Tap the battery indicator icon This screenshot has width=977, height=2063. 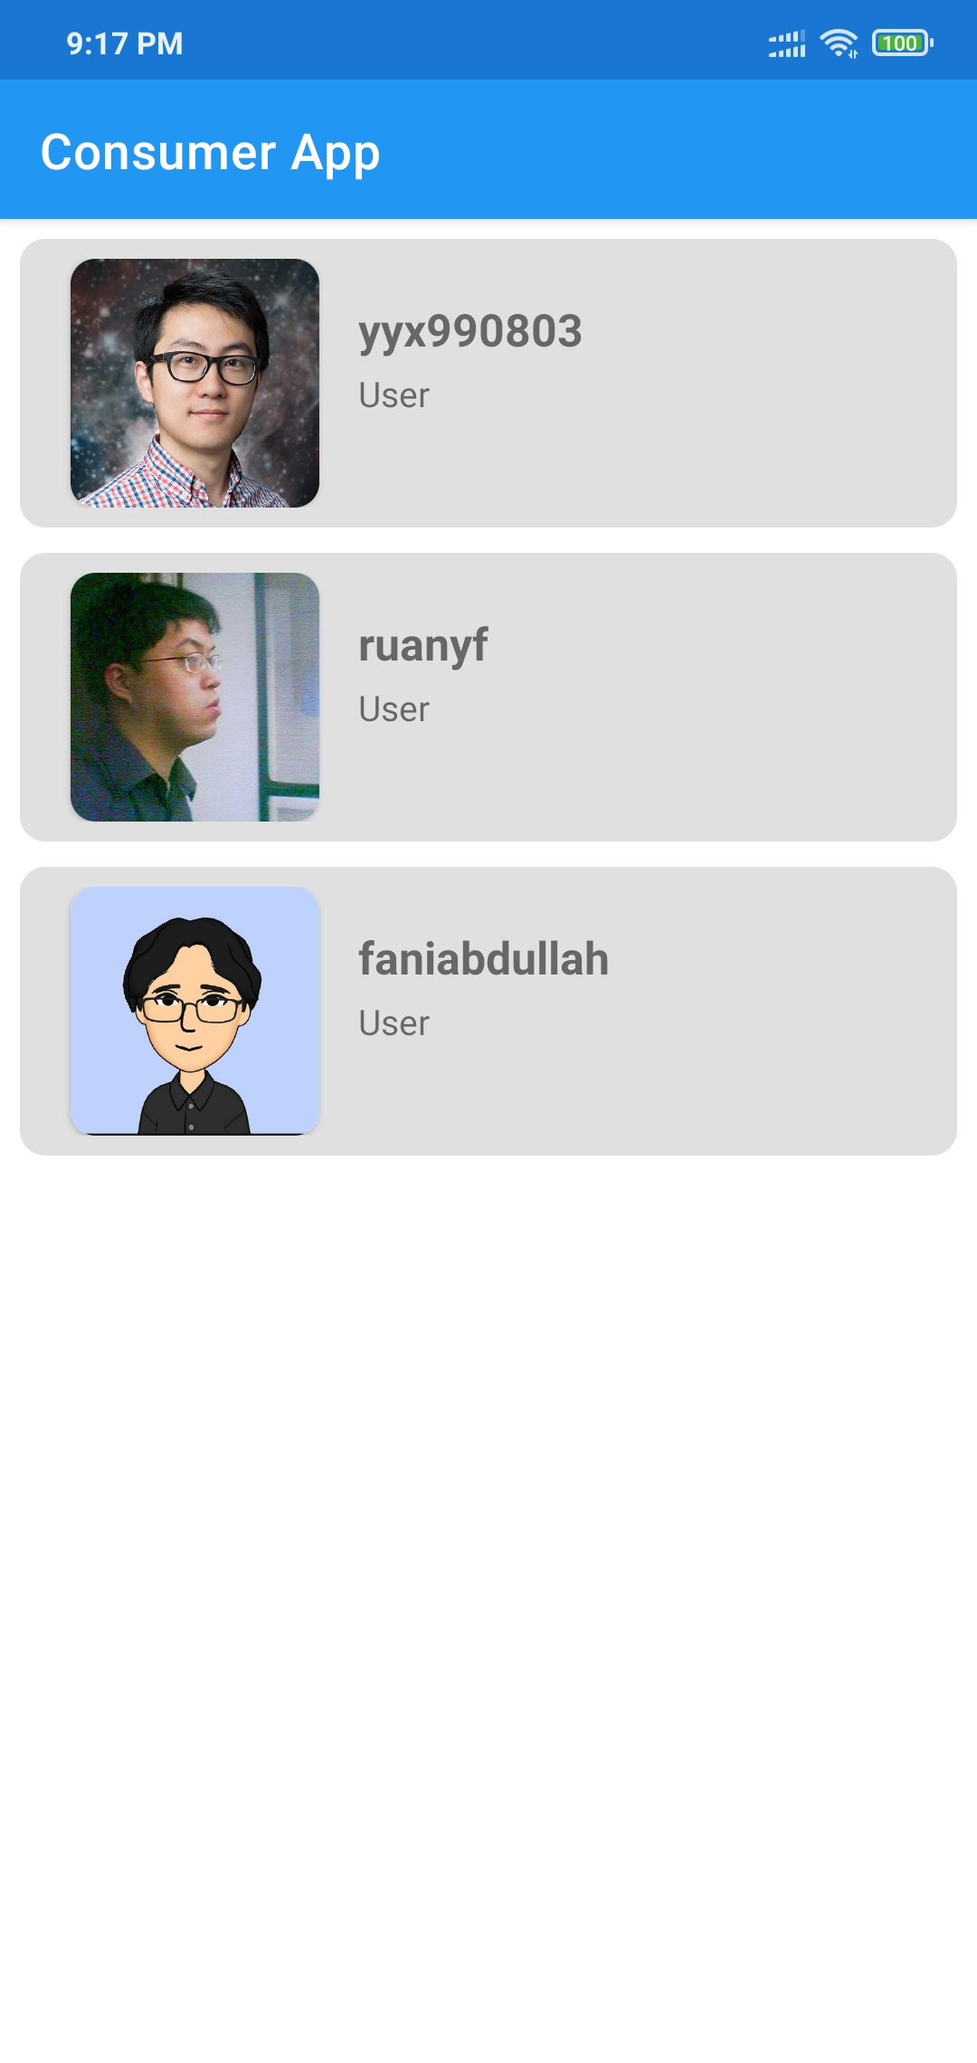pyautogui.click(x=902, y=43)
